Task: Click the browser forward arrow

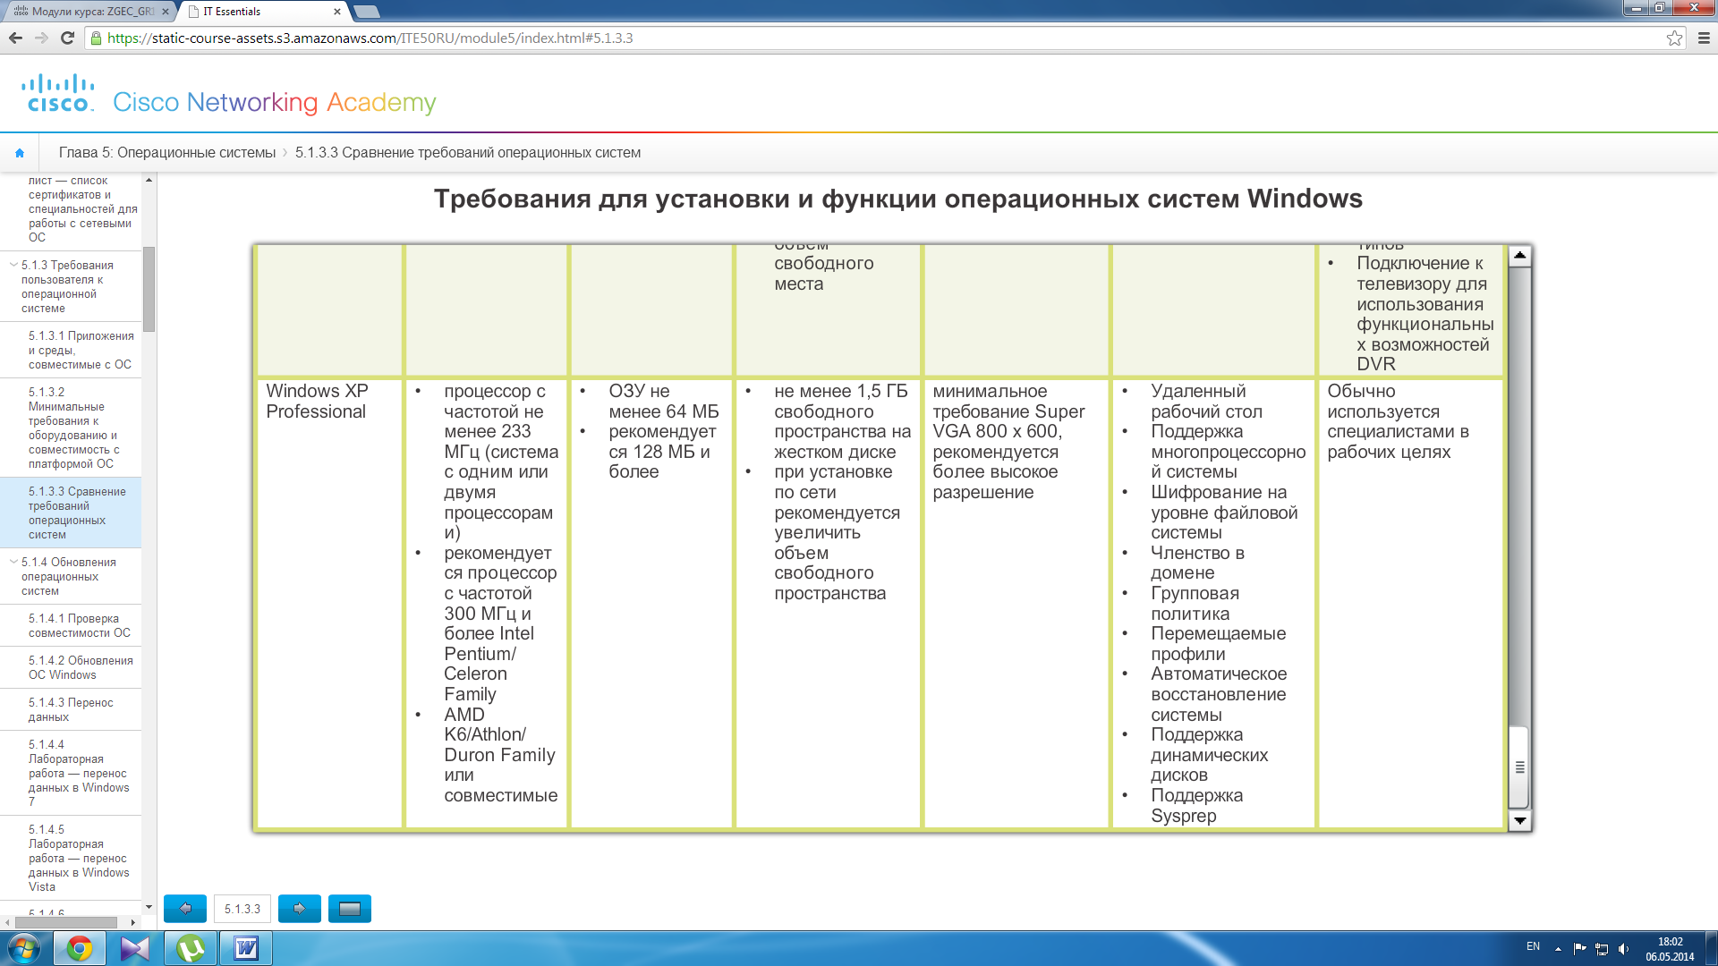Action: 41,38
